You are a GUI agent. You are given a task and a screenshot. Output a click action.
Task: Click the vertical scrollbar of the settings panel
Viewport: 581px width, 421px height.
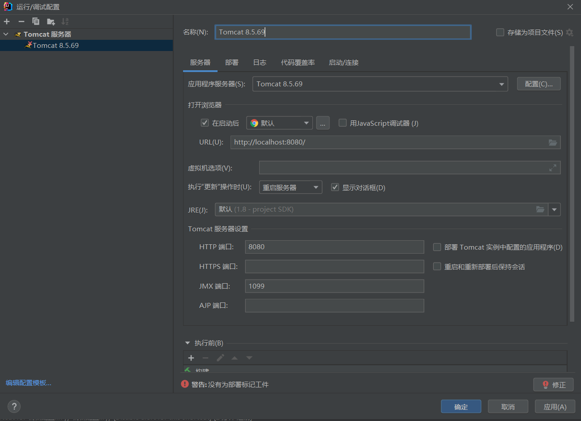pos(572,183)
